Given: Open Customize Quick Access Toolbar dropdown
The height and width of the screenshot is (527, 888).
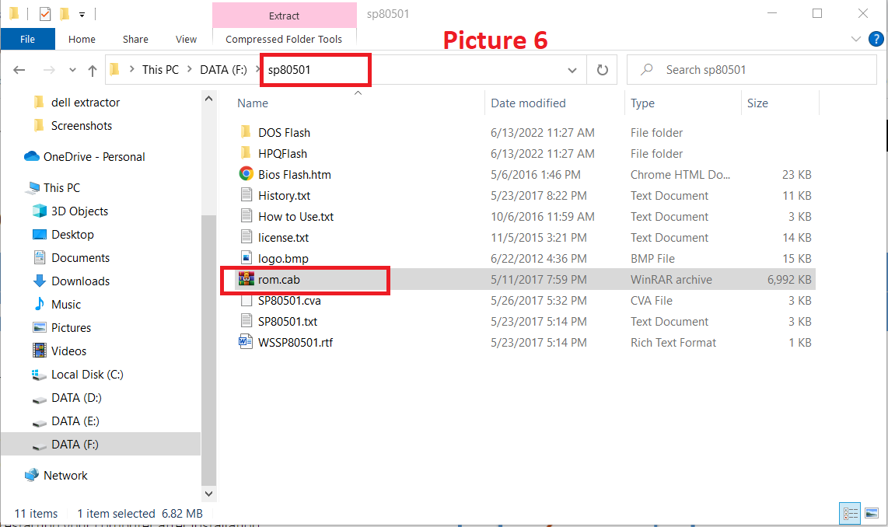Looking at the screenshot, I should (x=82, y=15).
